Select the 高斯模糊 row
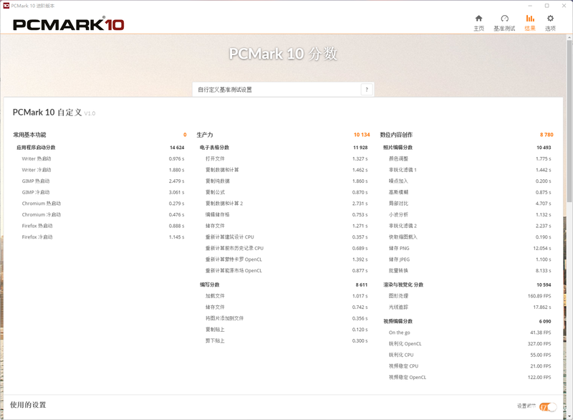 pyautogui.click(x=470, y=192)
